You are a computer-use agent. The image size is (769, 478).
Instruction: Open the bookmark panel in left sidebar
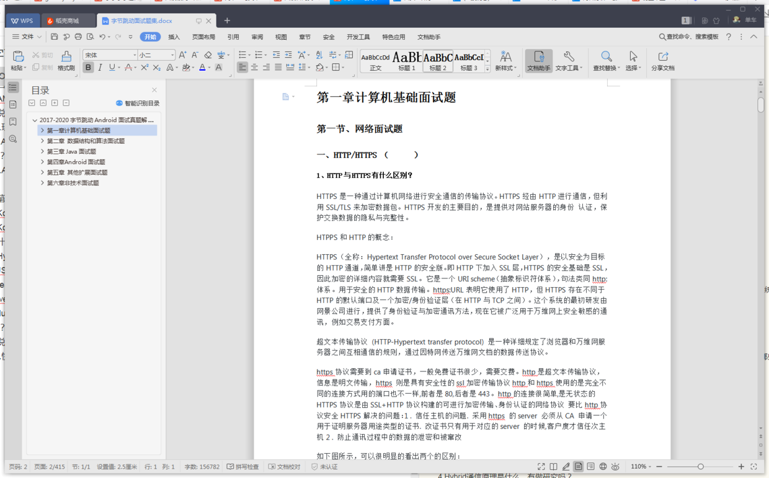pyautogui.click(x=13, y=122)
